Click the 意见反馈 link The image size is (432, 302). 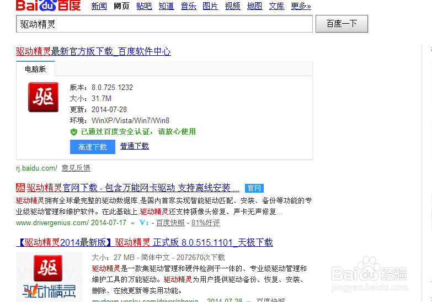[76, 168]
